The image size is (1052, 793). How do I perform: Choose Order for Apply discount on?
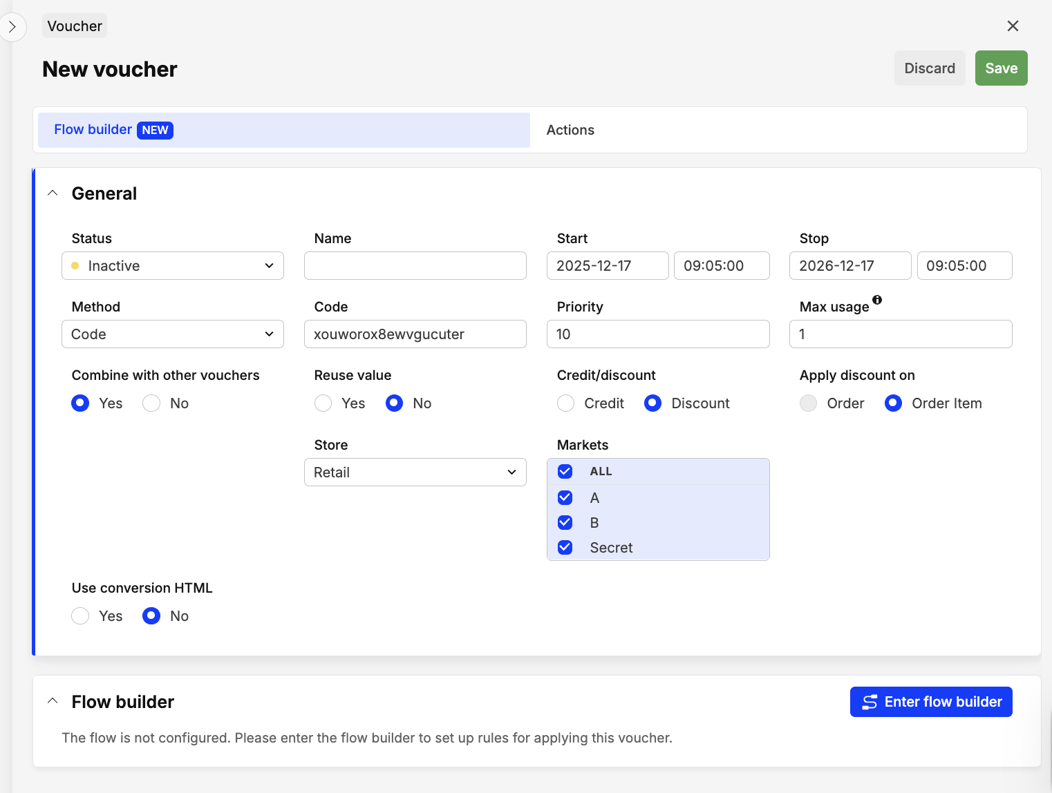(809, 403)
